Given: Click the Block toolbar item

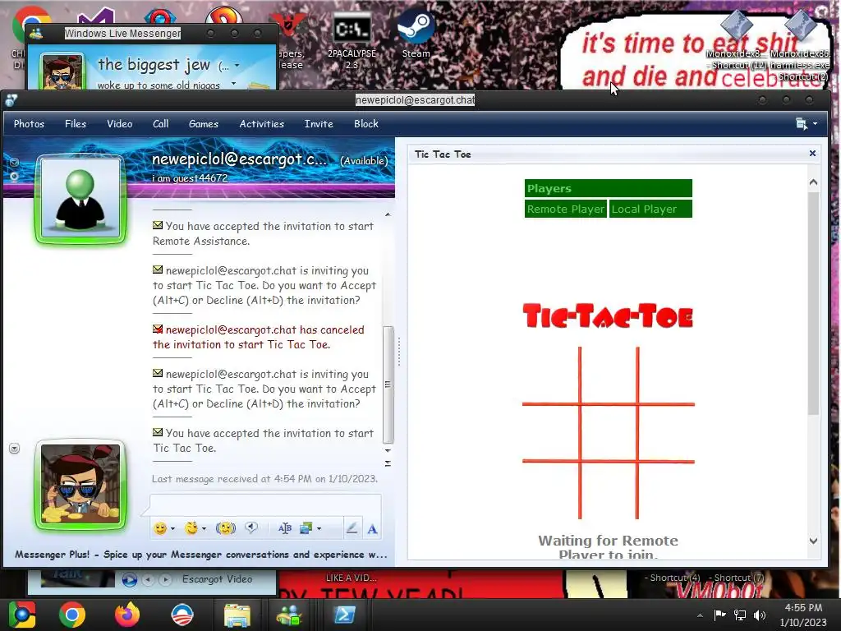Looking at the screenshot, I should [366, 124].
